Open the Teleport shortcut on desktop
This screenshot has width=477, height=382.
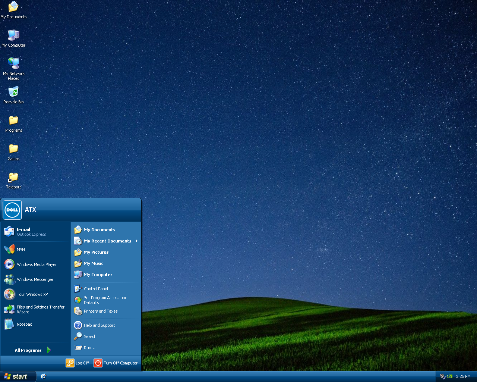[x=13, y=180]
